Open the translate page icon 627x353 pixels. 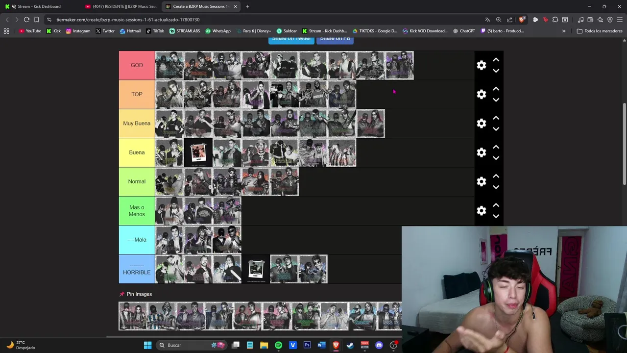[x=487, y=20]
